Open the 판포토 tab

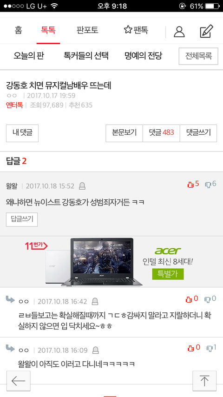coord(87,30)
